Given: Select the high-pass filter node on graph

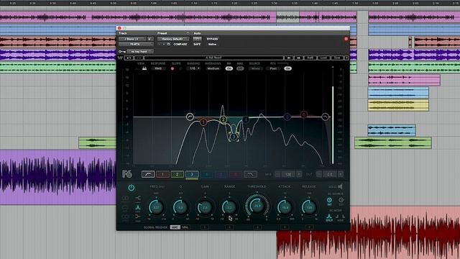Looking at the screenshot, I should click(190, 117).
